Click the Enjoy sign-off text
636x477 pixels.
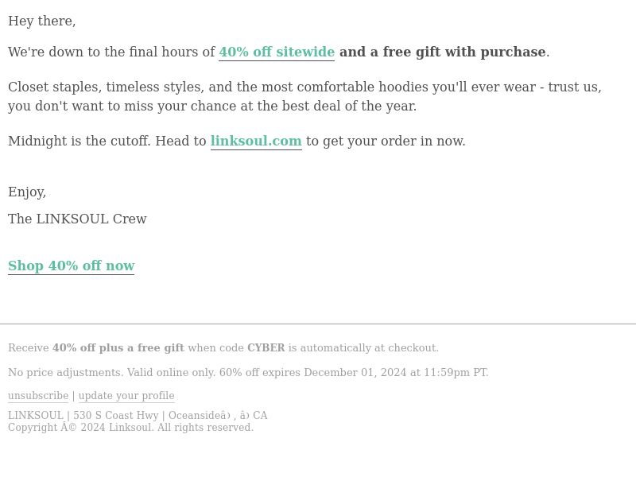click(27, 192)
